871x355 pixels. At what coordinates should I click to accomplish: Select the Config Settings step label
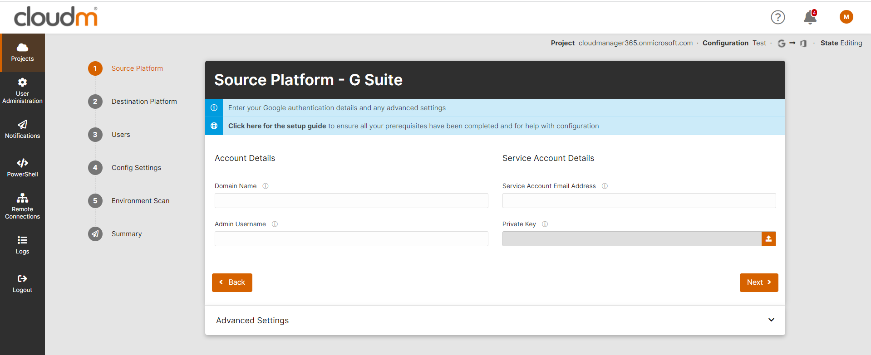pos(136,168)
